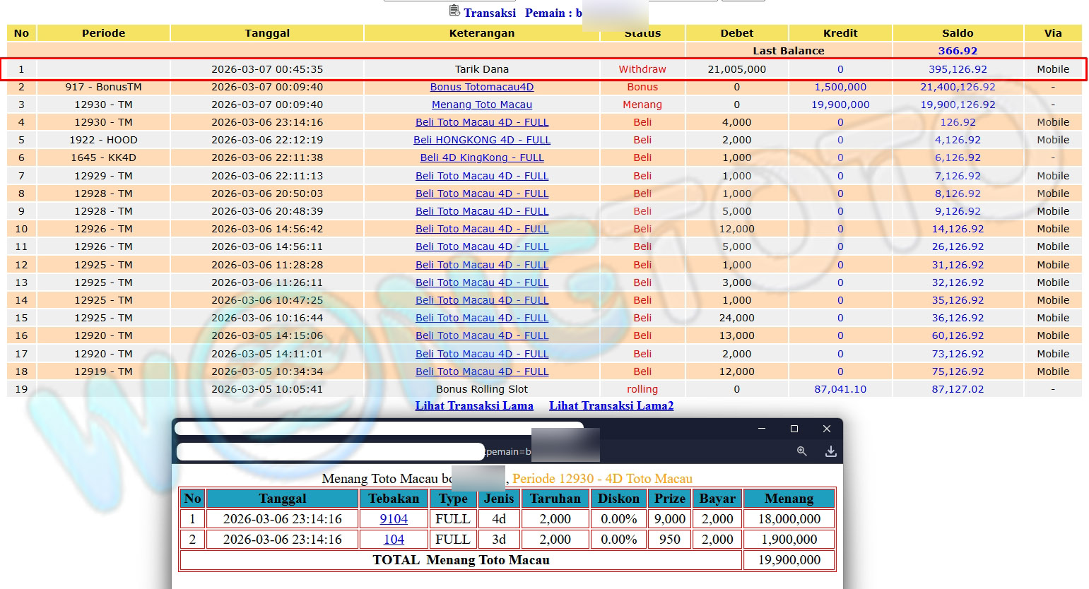Click the Last Balance value 366.92

pyautogui.click(x=957, y=51)
